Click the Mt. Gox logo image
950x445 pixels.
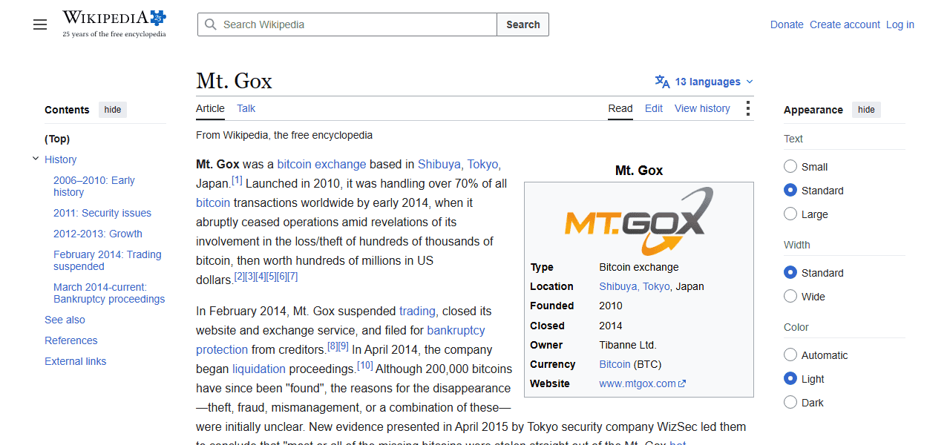[639, 221]
